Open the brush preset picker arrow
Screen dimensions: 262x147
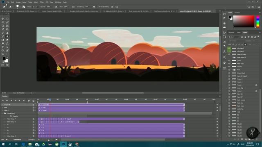click(x=20, y=7)
